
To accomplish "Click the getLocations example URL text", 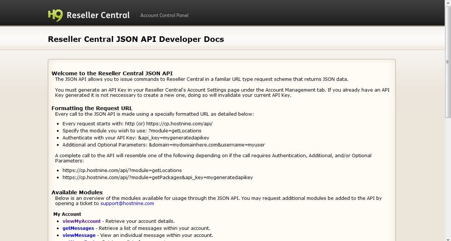I will (122, 171).
